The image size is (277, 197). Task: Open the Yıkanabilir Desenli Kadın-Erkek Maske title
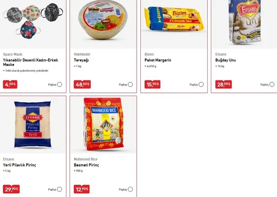tap(31, 62)
